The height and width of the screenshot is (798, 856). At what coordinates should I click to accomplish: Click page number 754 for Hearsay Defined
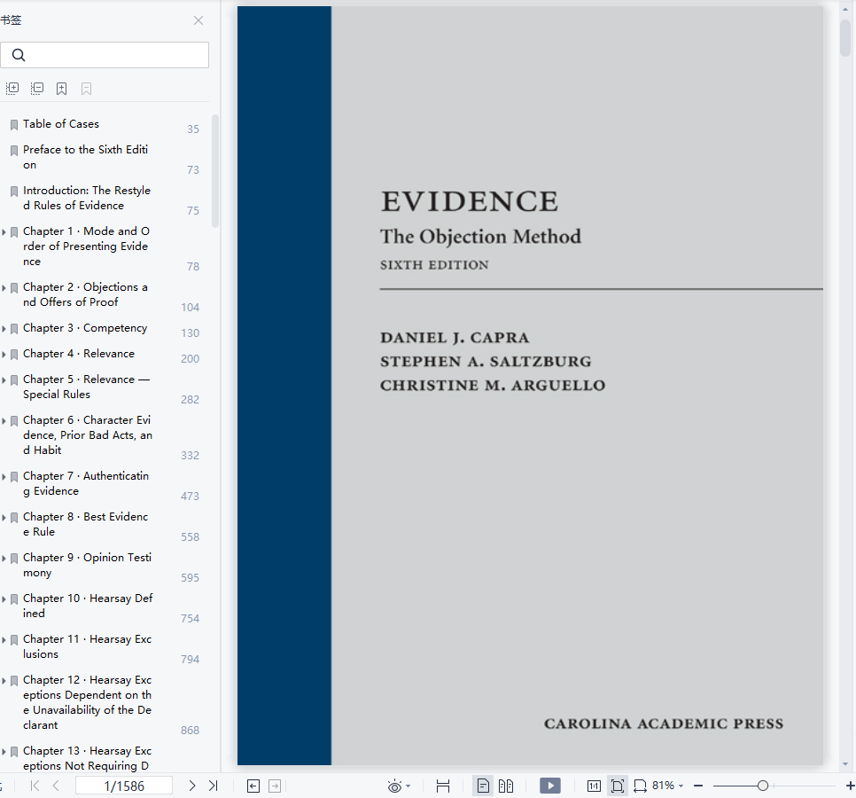click(x=190, y=619)
